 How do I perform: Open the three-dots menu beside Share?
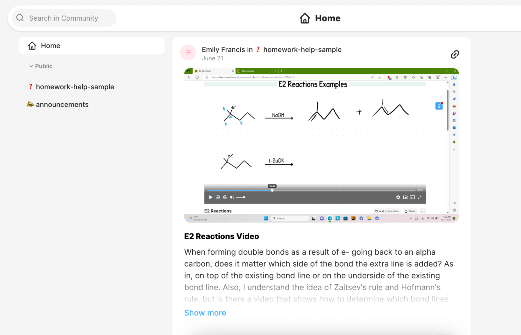click(x=423, y=211)
